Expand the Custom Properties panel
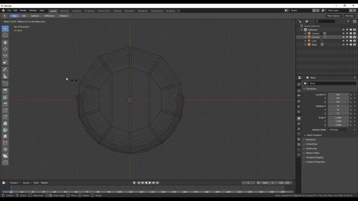 [315, 162]
